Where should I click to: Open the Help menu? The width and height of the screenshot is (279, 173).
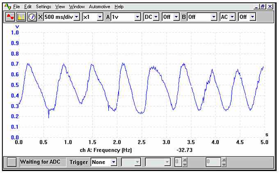pos(119,7)
